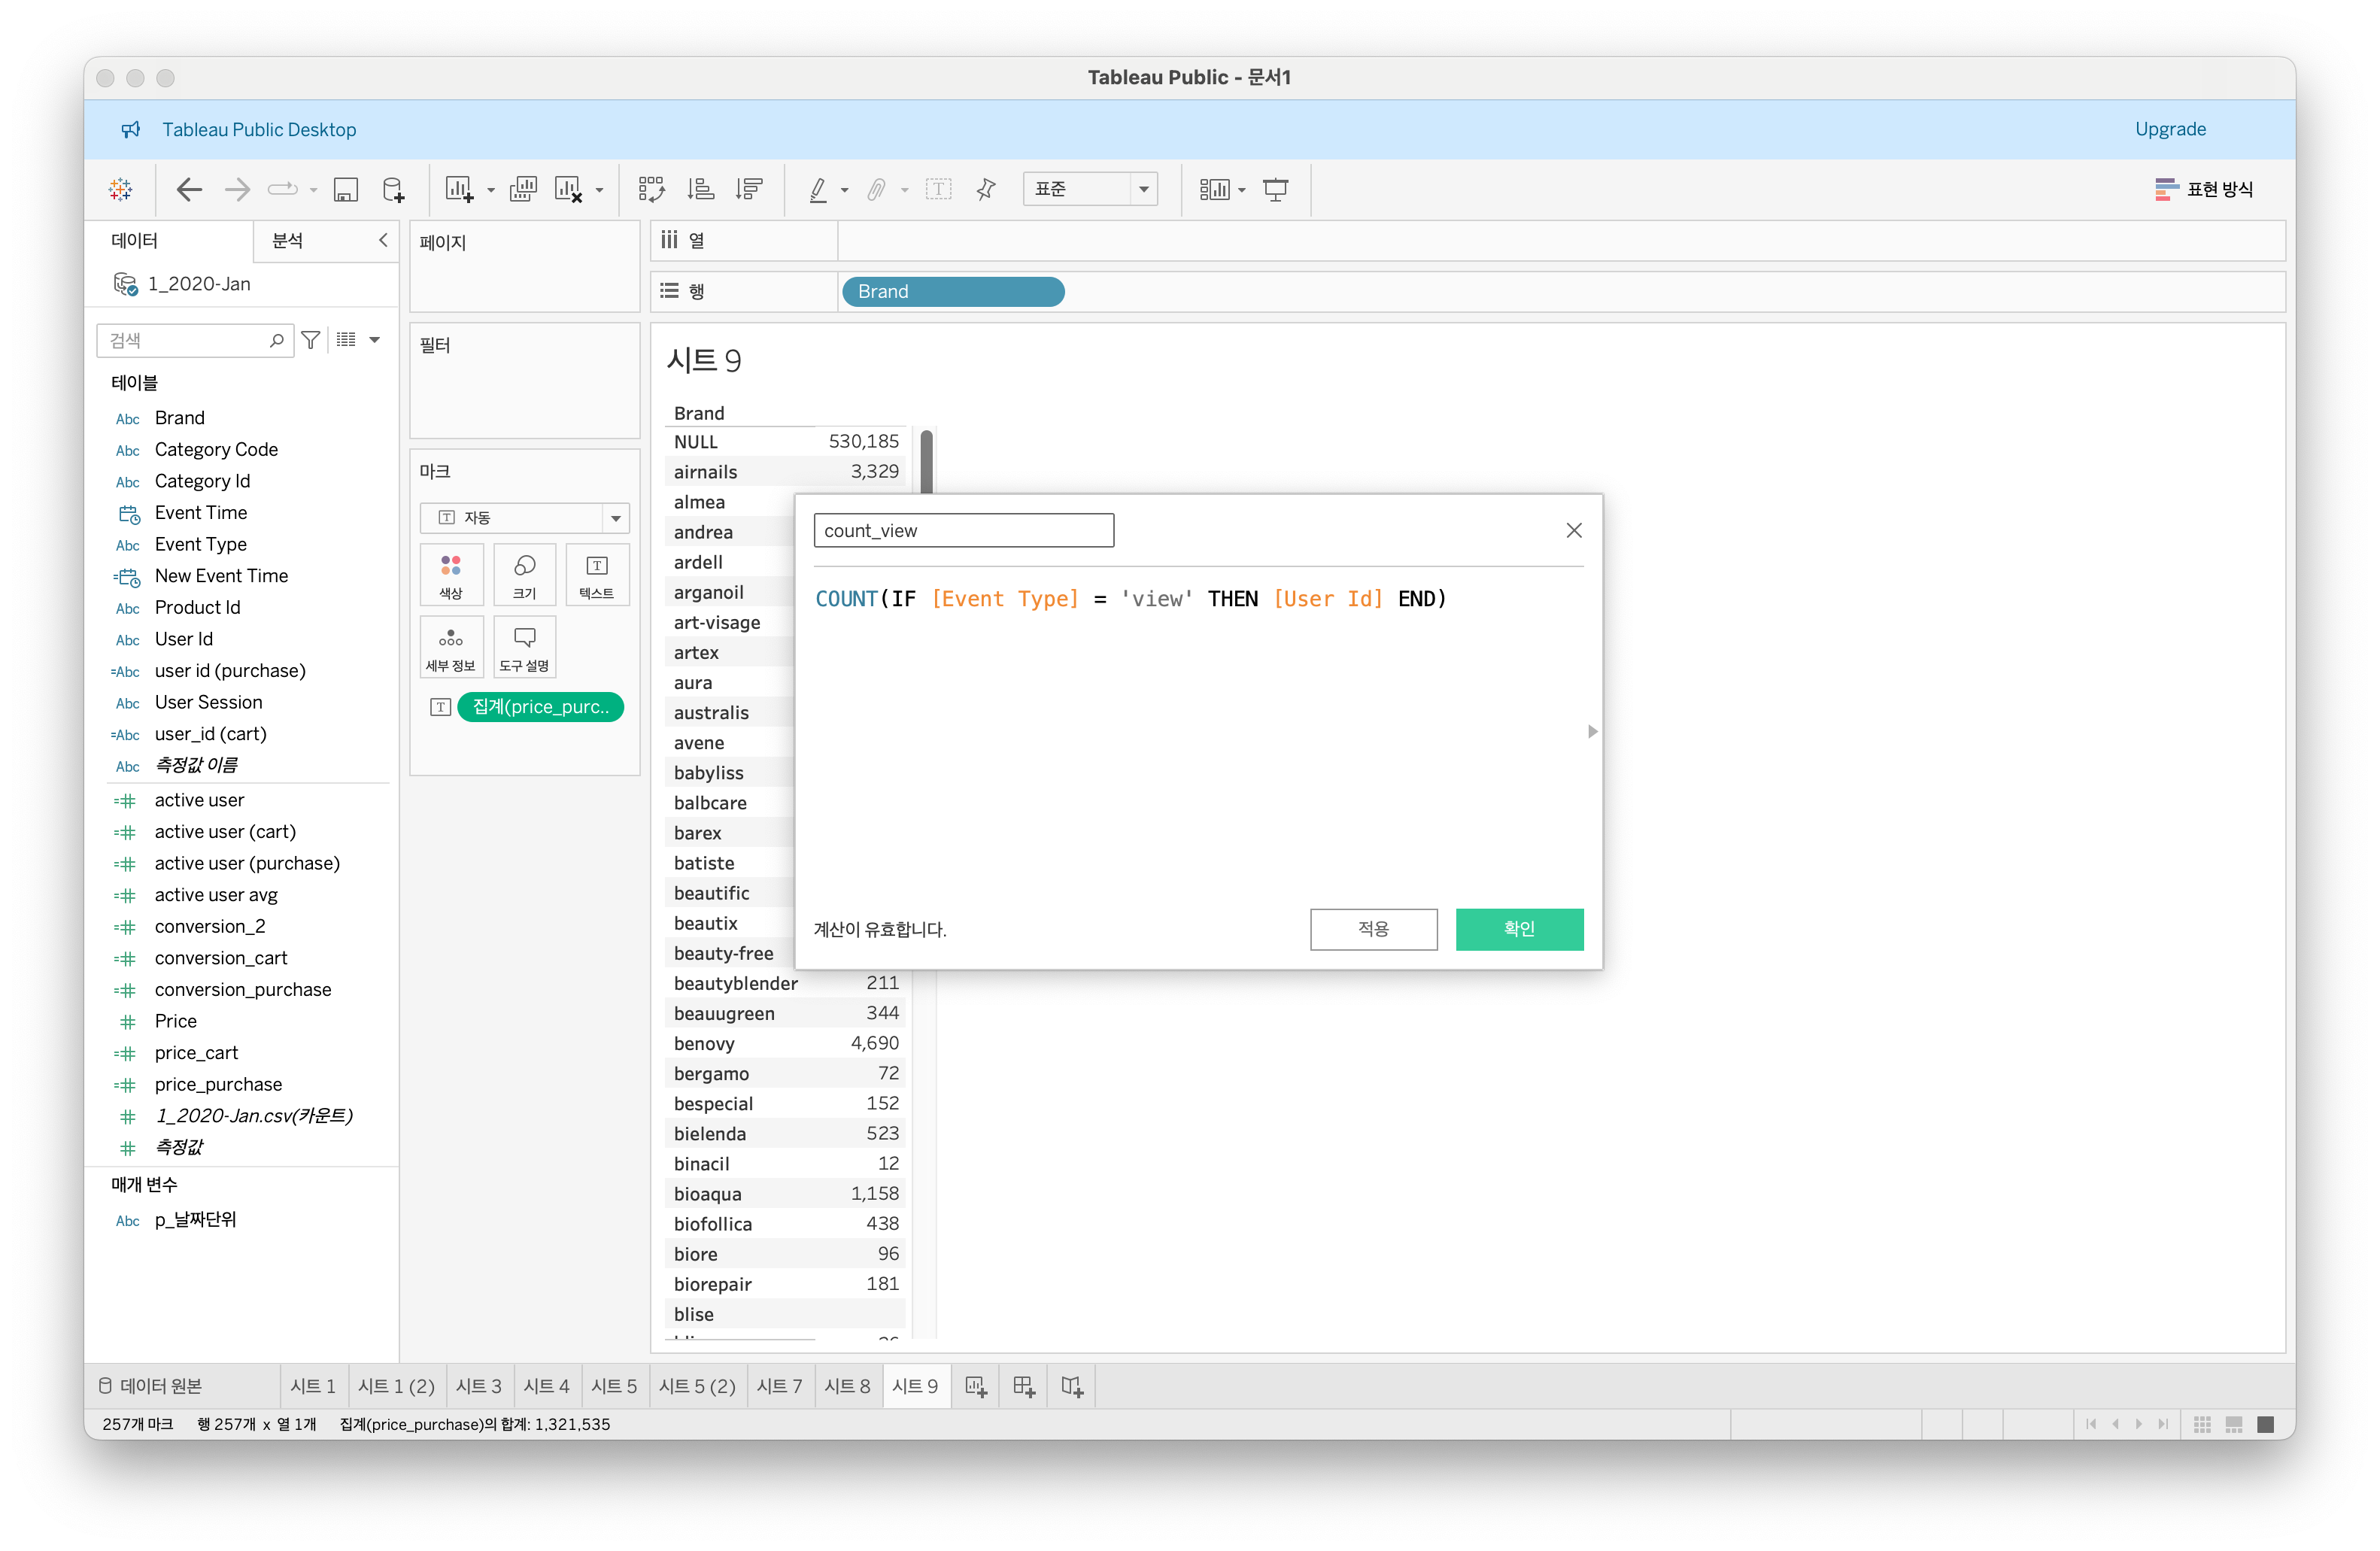Viewport: 2380px width, 1551px height.
Task: Click the 확인 button in calculation dialog
Action: (x=1518, y=928)
